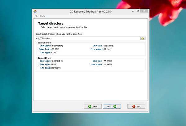Viewport: 186px width, 126px height.
Task: Click the NTFS drive type value
Action: [54, 64]
